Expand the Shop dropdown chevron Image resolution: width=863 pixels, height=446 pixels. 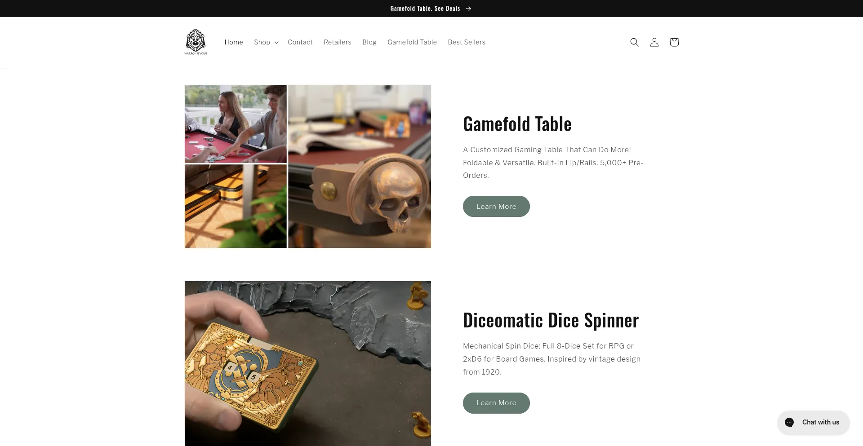(x=276, y=43)
